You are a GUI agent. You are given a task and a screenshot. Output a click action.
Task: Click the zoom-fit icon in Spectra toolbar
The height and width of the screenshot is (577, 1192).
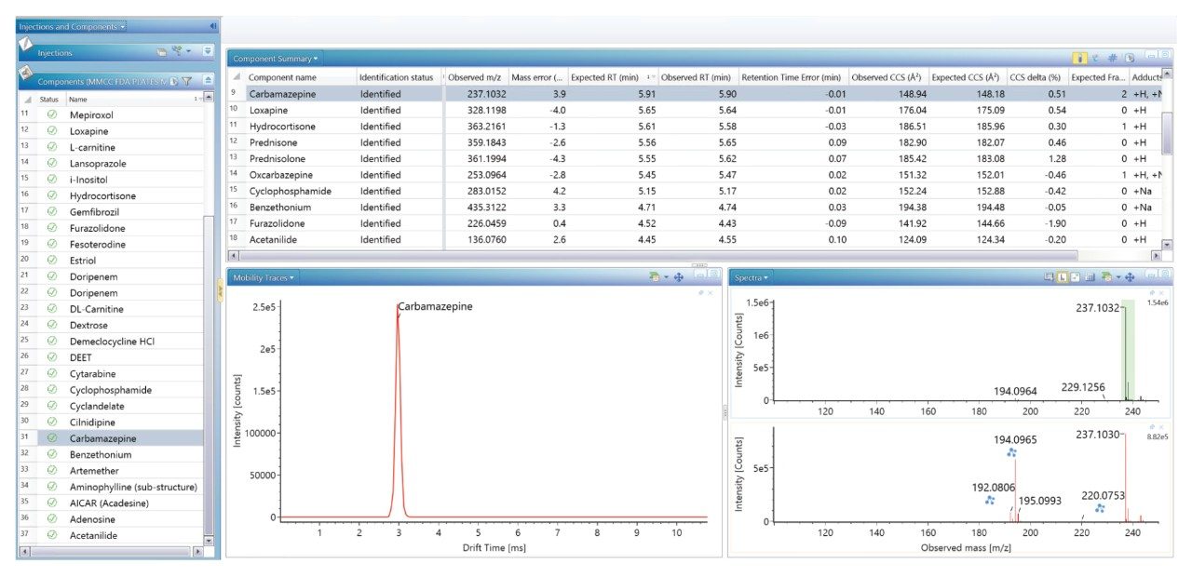coord(1076,277)
